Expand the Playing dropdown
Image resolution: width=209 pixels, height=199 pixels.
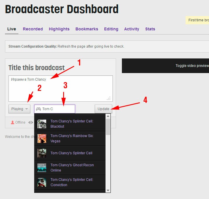click(20, 109)
